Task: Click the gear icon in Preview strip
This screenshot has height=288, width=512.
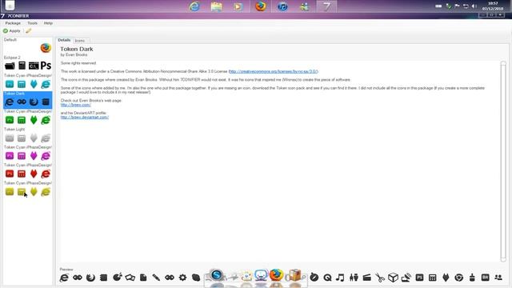Action: pos(182,278)
